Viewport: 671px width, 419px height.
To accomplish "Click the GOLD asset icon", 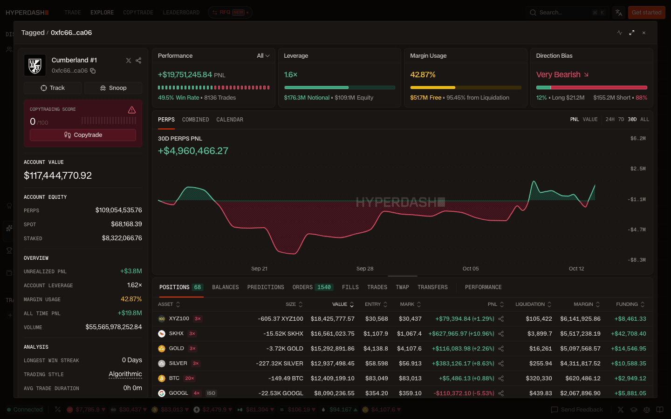I will 162,349.
